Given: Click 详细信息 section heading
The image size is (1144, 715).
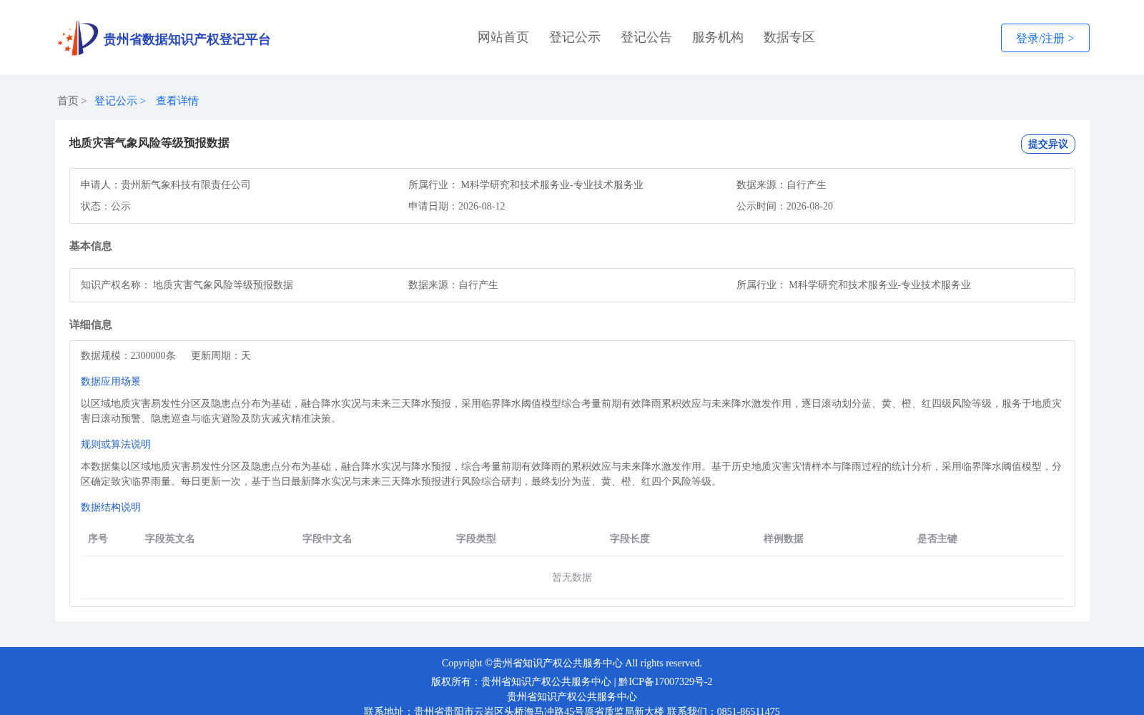Looking at the screenshot, I should click(x=91, y=325).
